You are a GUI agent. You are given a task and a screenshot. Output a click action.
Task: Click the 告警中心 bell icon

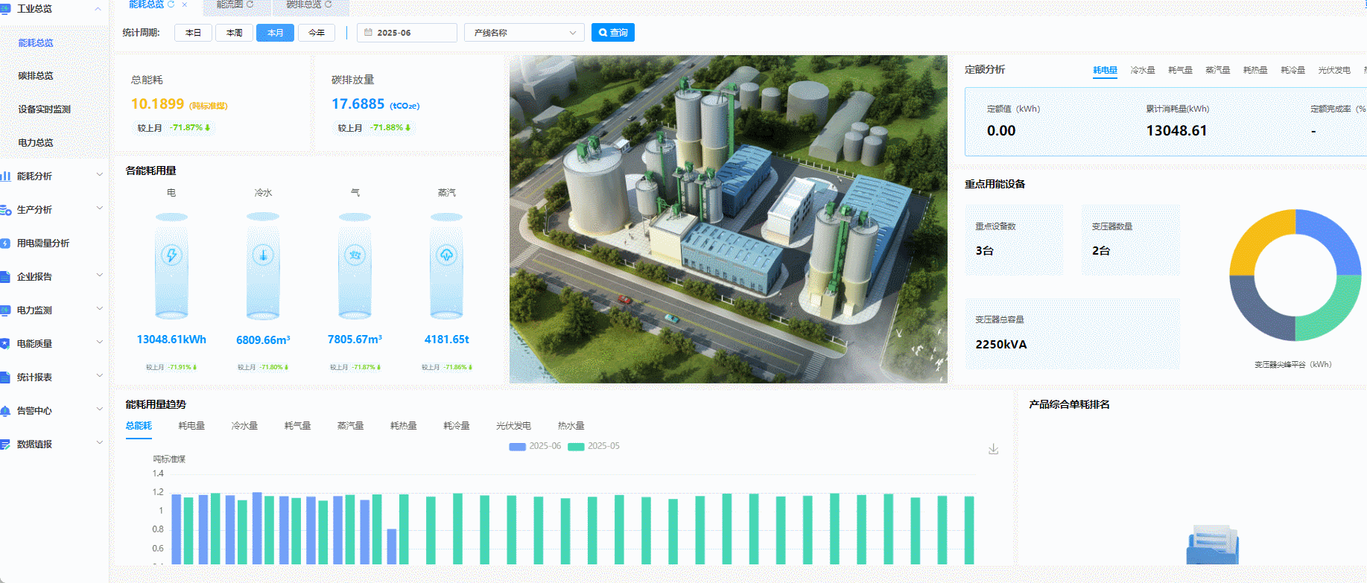tap(5, 411)
